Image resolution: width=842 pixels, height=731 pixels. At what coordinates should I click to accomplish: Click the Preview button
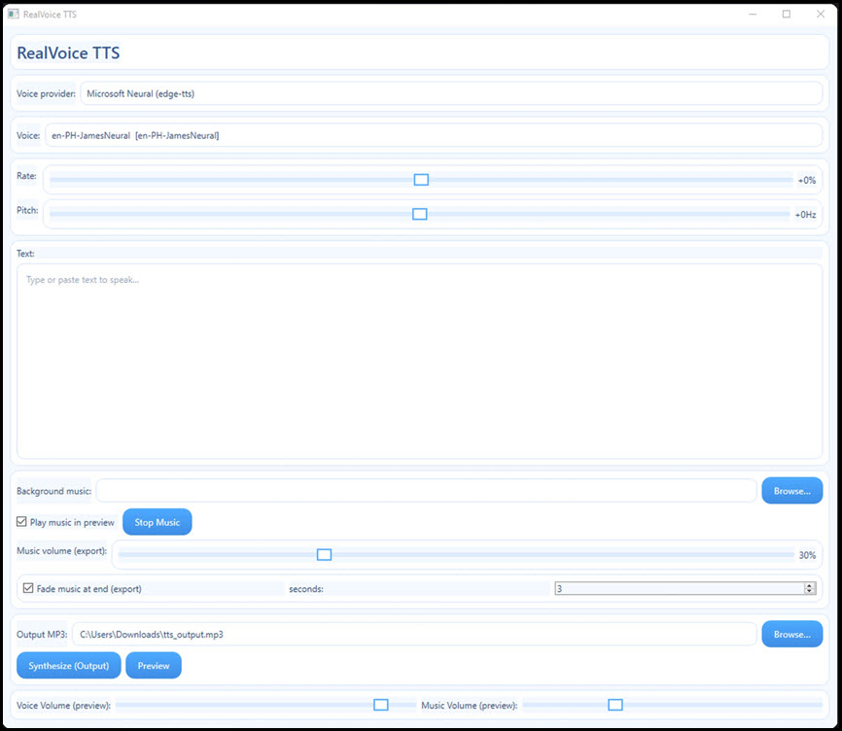tap(154, 666)
